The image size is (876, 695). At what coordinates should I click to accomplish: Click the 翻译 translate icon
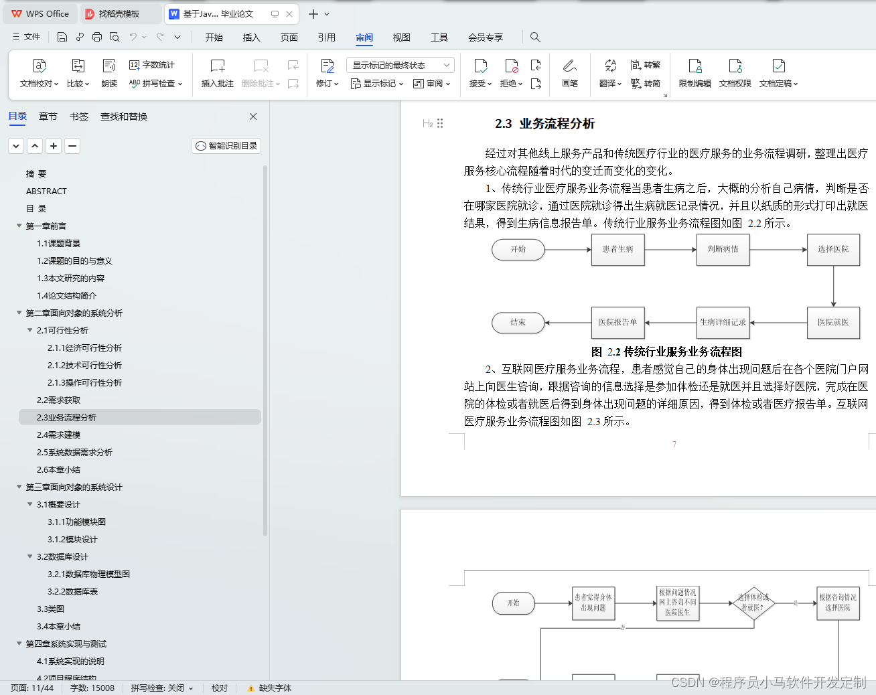tap(610, 66)
